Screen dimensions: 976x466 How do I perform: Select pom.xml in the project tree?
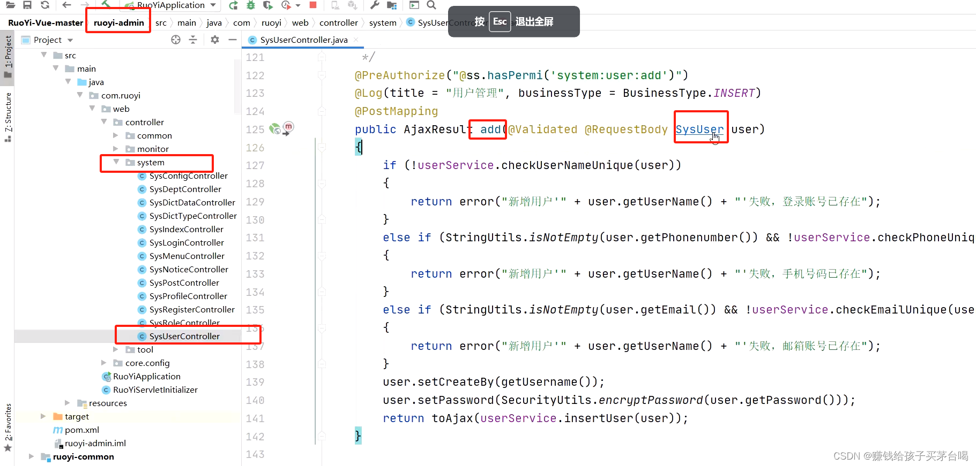(81, 430)
